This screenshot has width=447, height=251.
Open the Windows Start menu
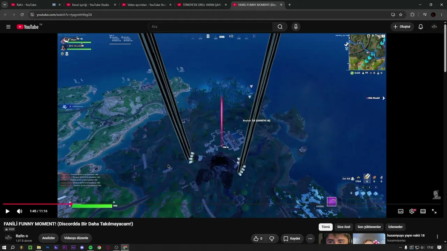tap(4, 248)
